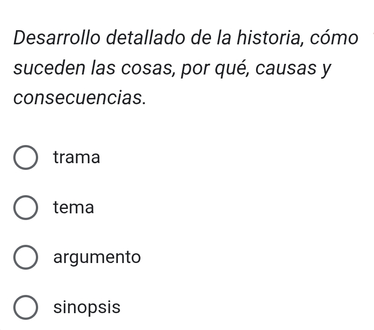374x330 pixels.
Task: Select the radio button next to trama
Action: pyautogui.click(x=25, y=157)
